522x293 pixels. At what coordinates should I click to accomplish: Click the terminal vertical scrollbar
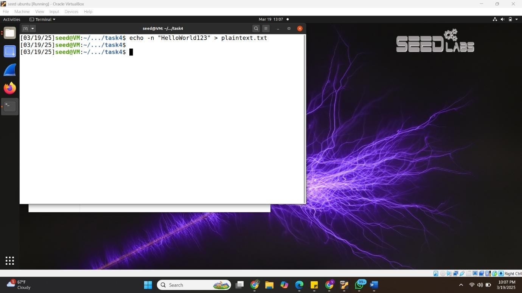tap(304, 119)
